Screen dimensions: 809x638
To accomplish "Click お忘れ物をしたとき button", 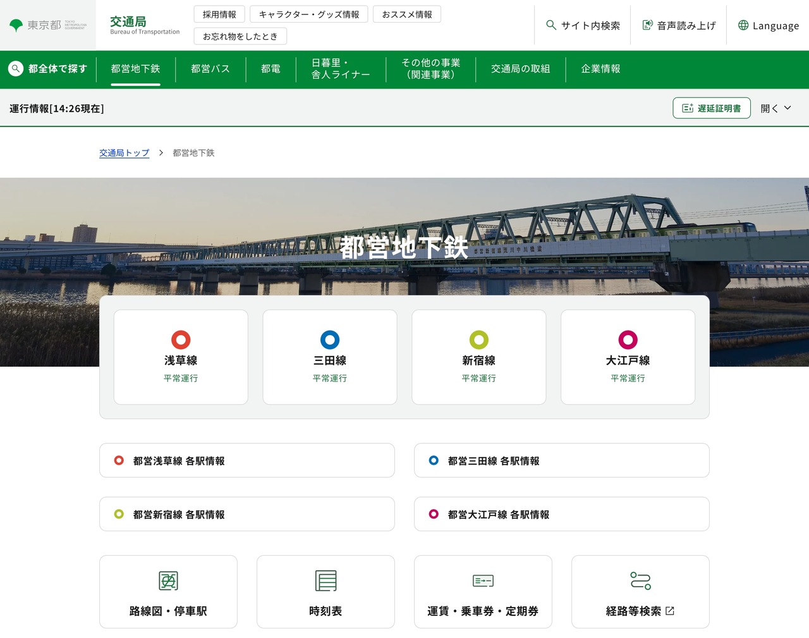I will (x=240, y=37).
